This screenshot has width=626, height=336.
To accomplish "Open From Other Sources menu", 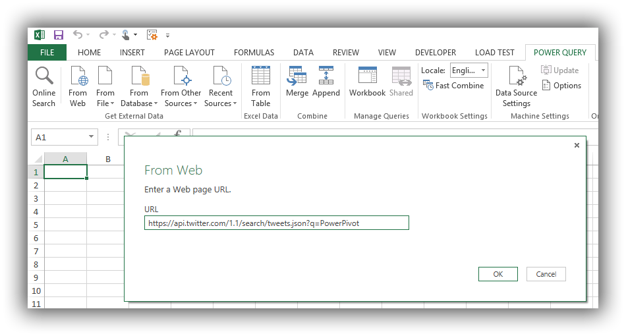I will coord(181,87).
